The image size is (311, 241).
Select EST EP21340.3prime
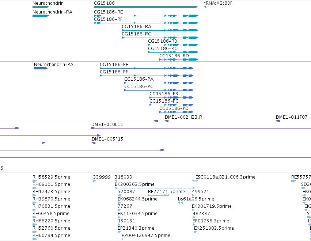pos(136,228)
